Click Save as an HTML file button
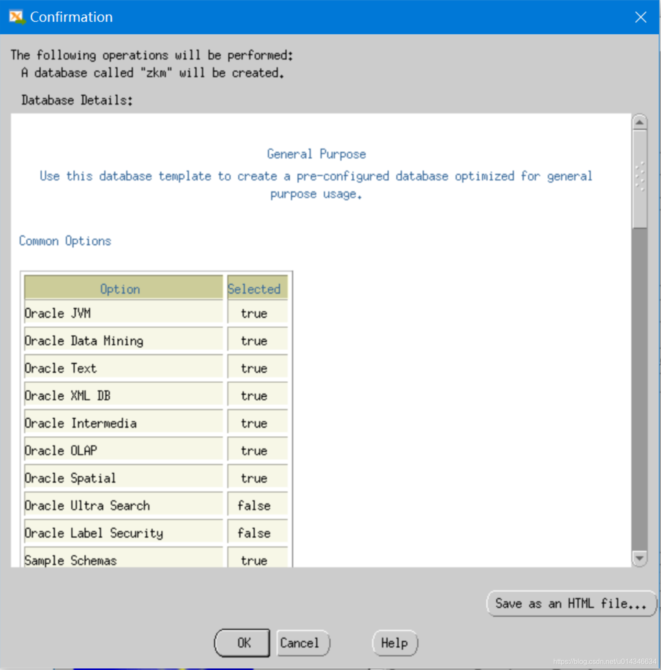 (x=571, y=604)
